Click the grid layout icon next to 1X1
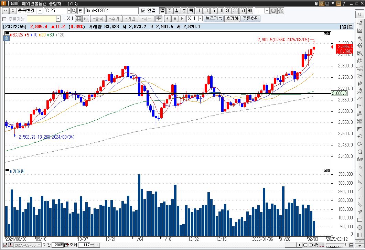This screenshot has width=365, height=250. pyautogui.click(x=78, y=18)
